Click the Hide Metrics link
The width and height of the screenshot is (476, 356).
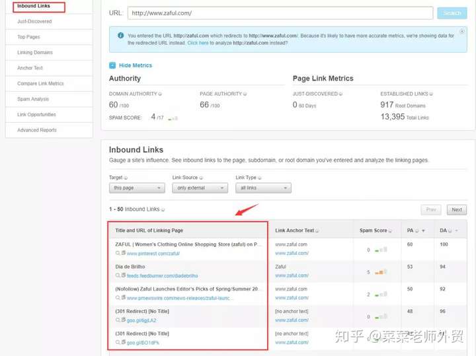(136, 65)
